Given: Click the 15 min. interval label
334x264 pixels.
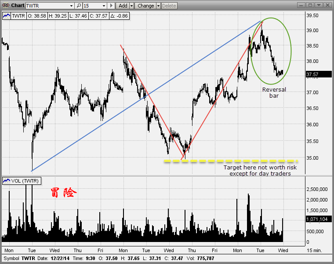Looking at the screenshot, I should click(314, 250).
